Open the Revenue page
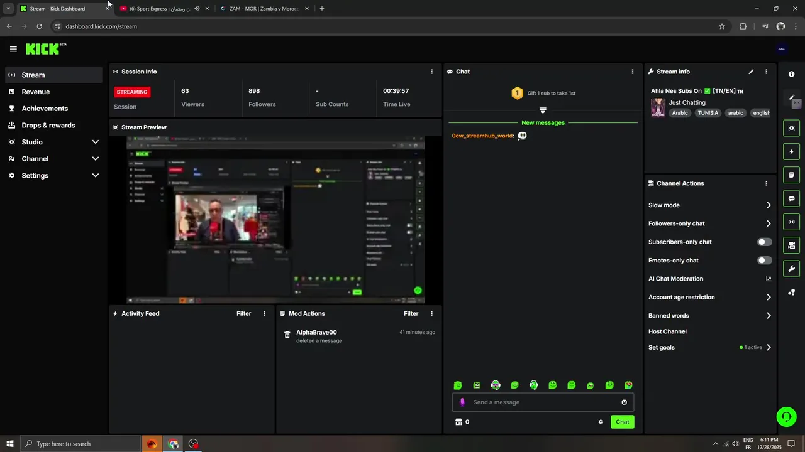This screenshot has width=805, height=452. click(x=53, y=92)
